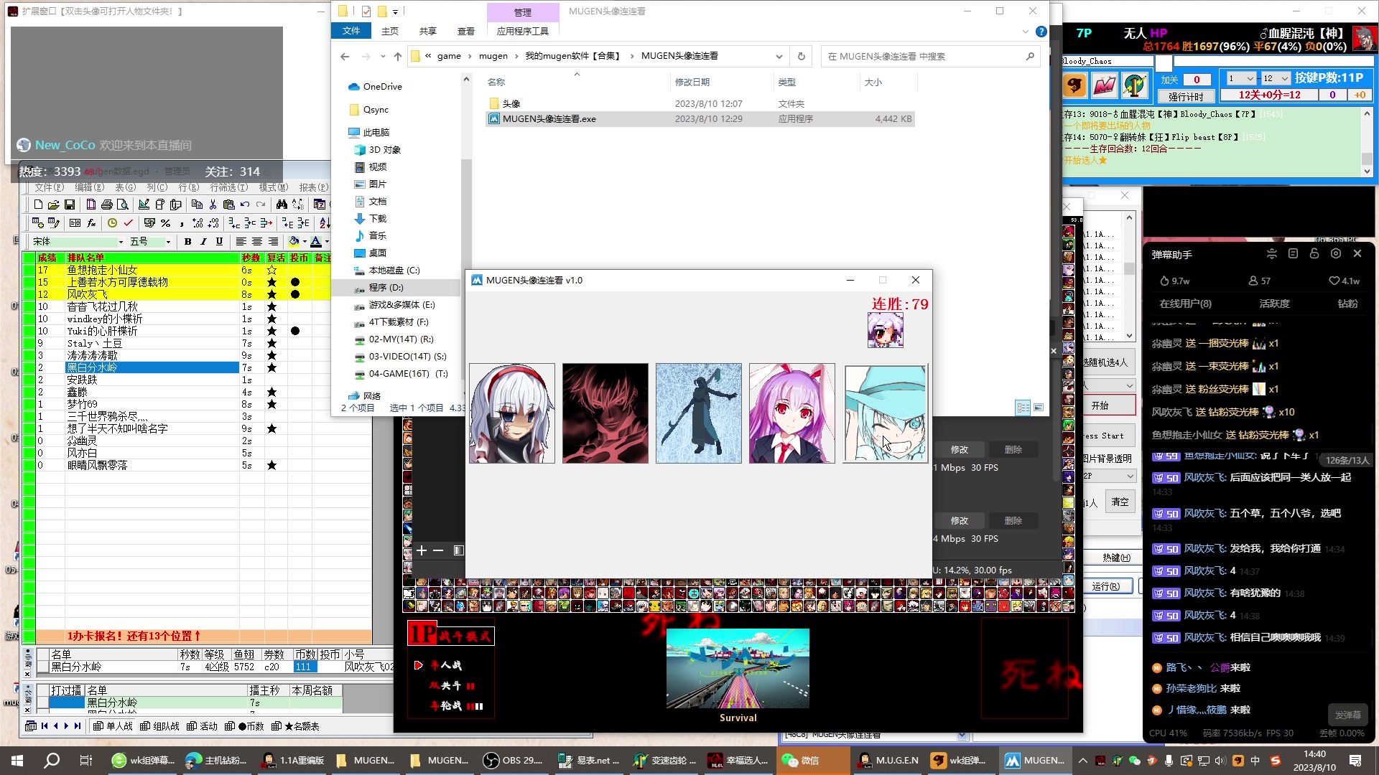
Task: Select center text alignment
Action: (x=257, y=242)
